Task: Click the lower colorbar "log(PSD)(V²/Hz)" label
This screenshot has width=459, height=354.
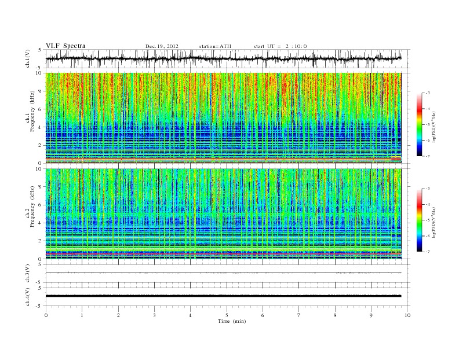Action: click(434, 222)
